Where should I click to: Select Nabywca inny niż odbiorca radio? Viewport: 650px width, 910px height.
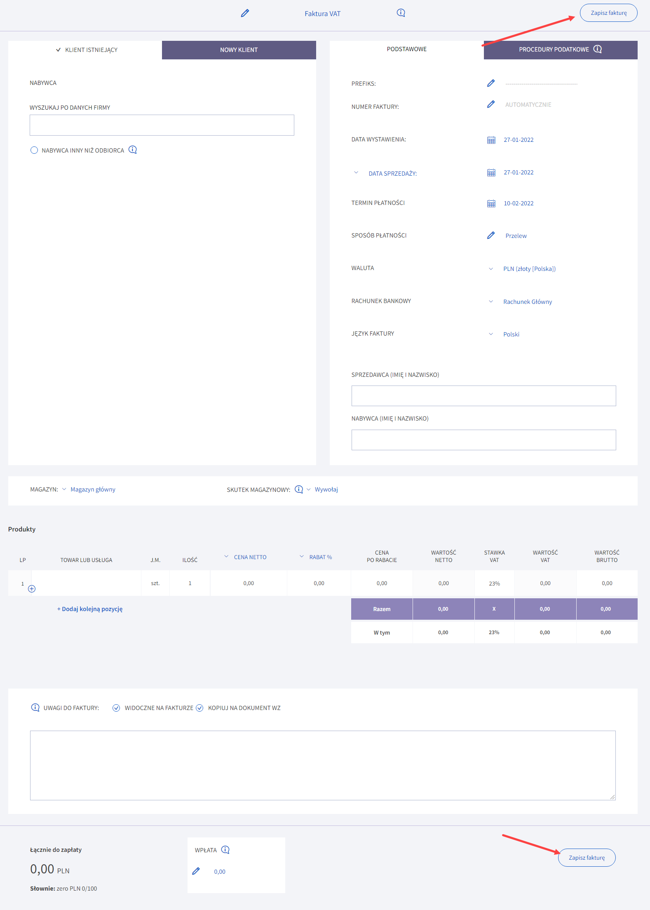click(34, 150)
